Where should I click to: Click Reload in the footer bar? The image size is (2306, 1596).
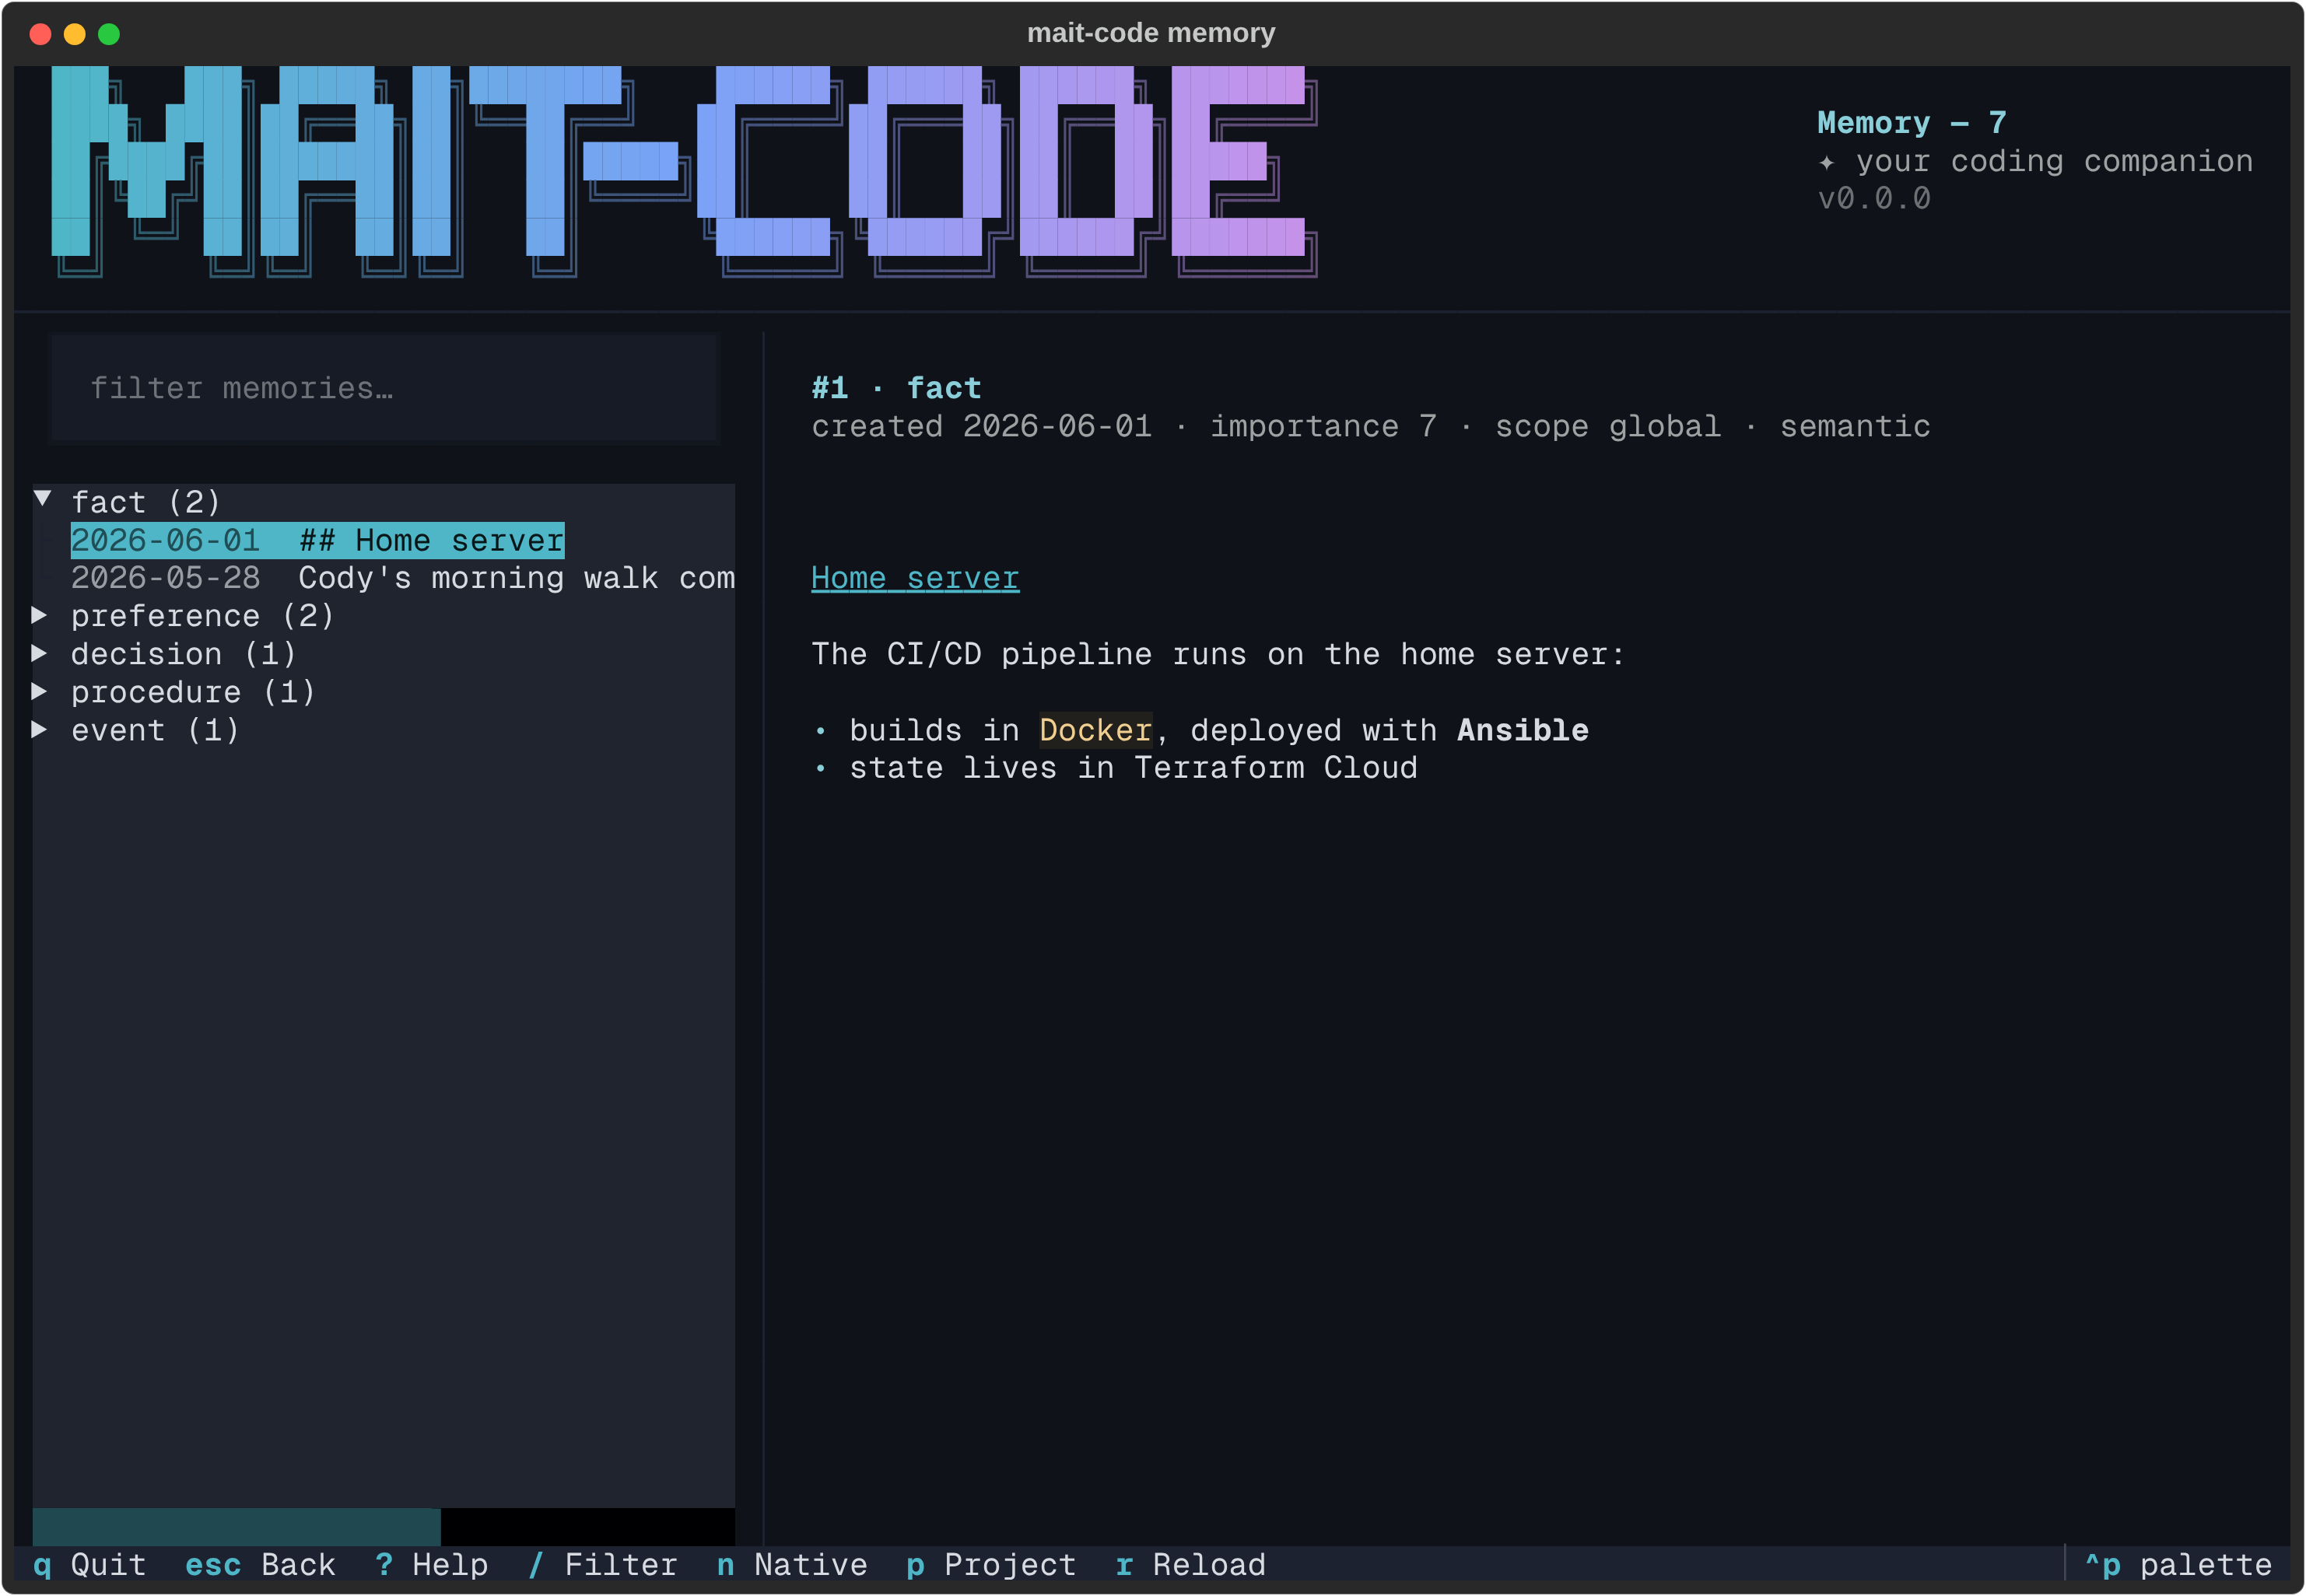click(x=1191, y=1565)
